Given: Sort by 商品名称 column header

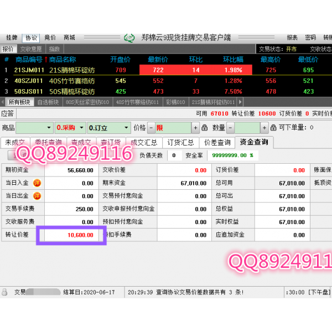Looking at the screenshot, I should click(63, 60).
